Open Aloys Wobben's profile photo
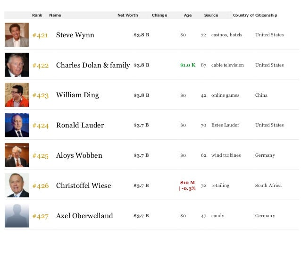The height and width of the screenshot is (255, 301). point(17,155)
